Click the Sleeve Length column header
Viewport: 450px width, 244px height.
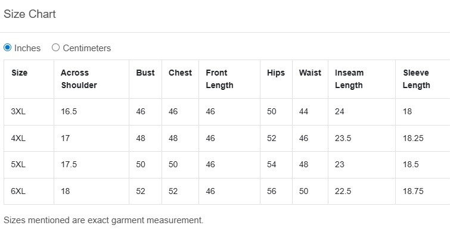pos(416,79)
